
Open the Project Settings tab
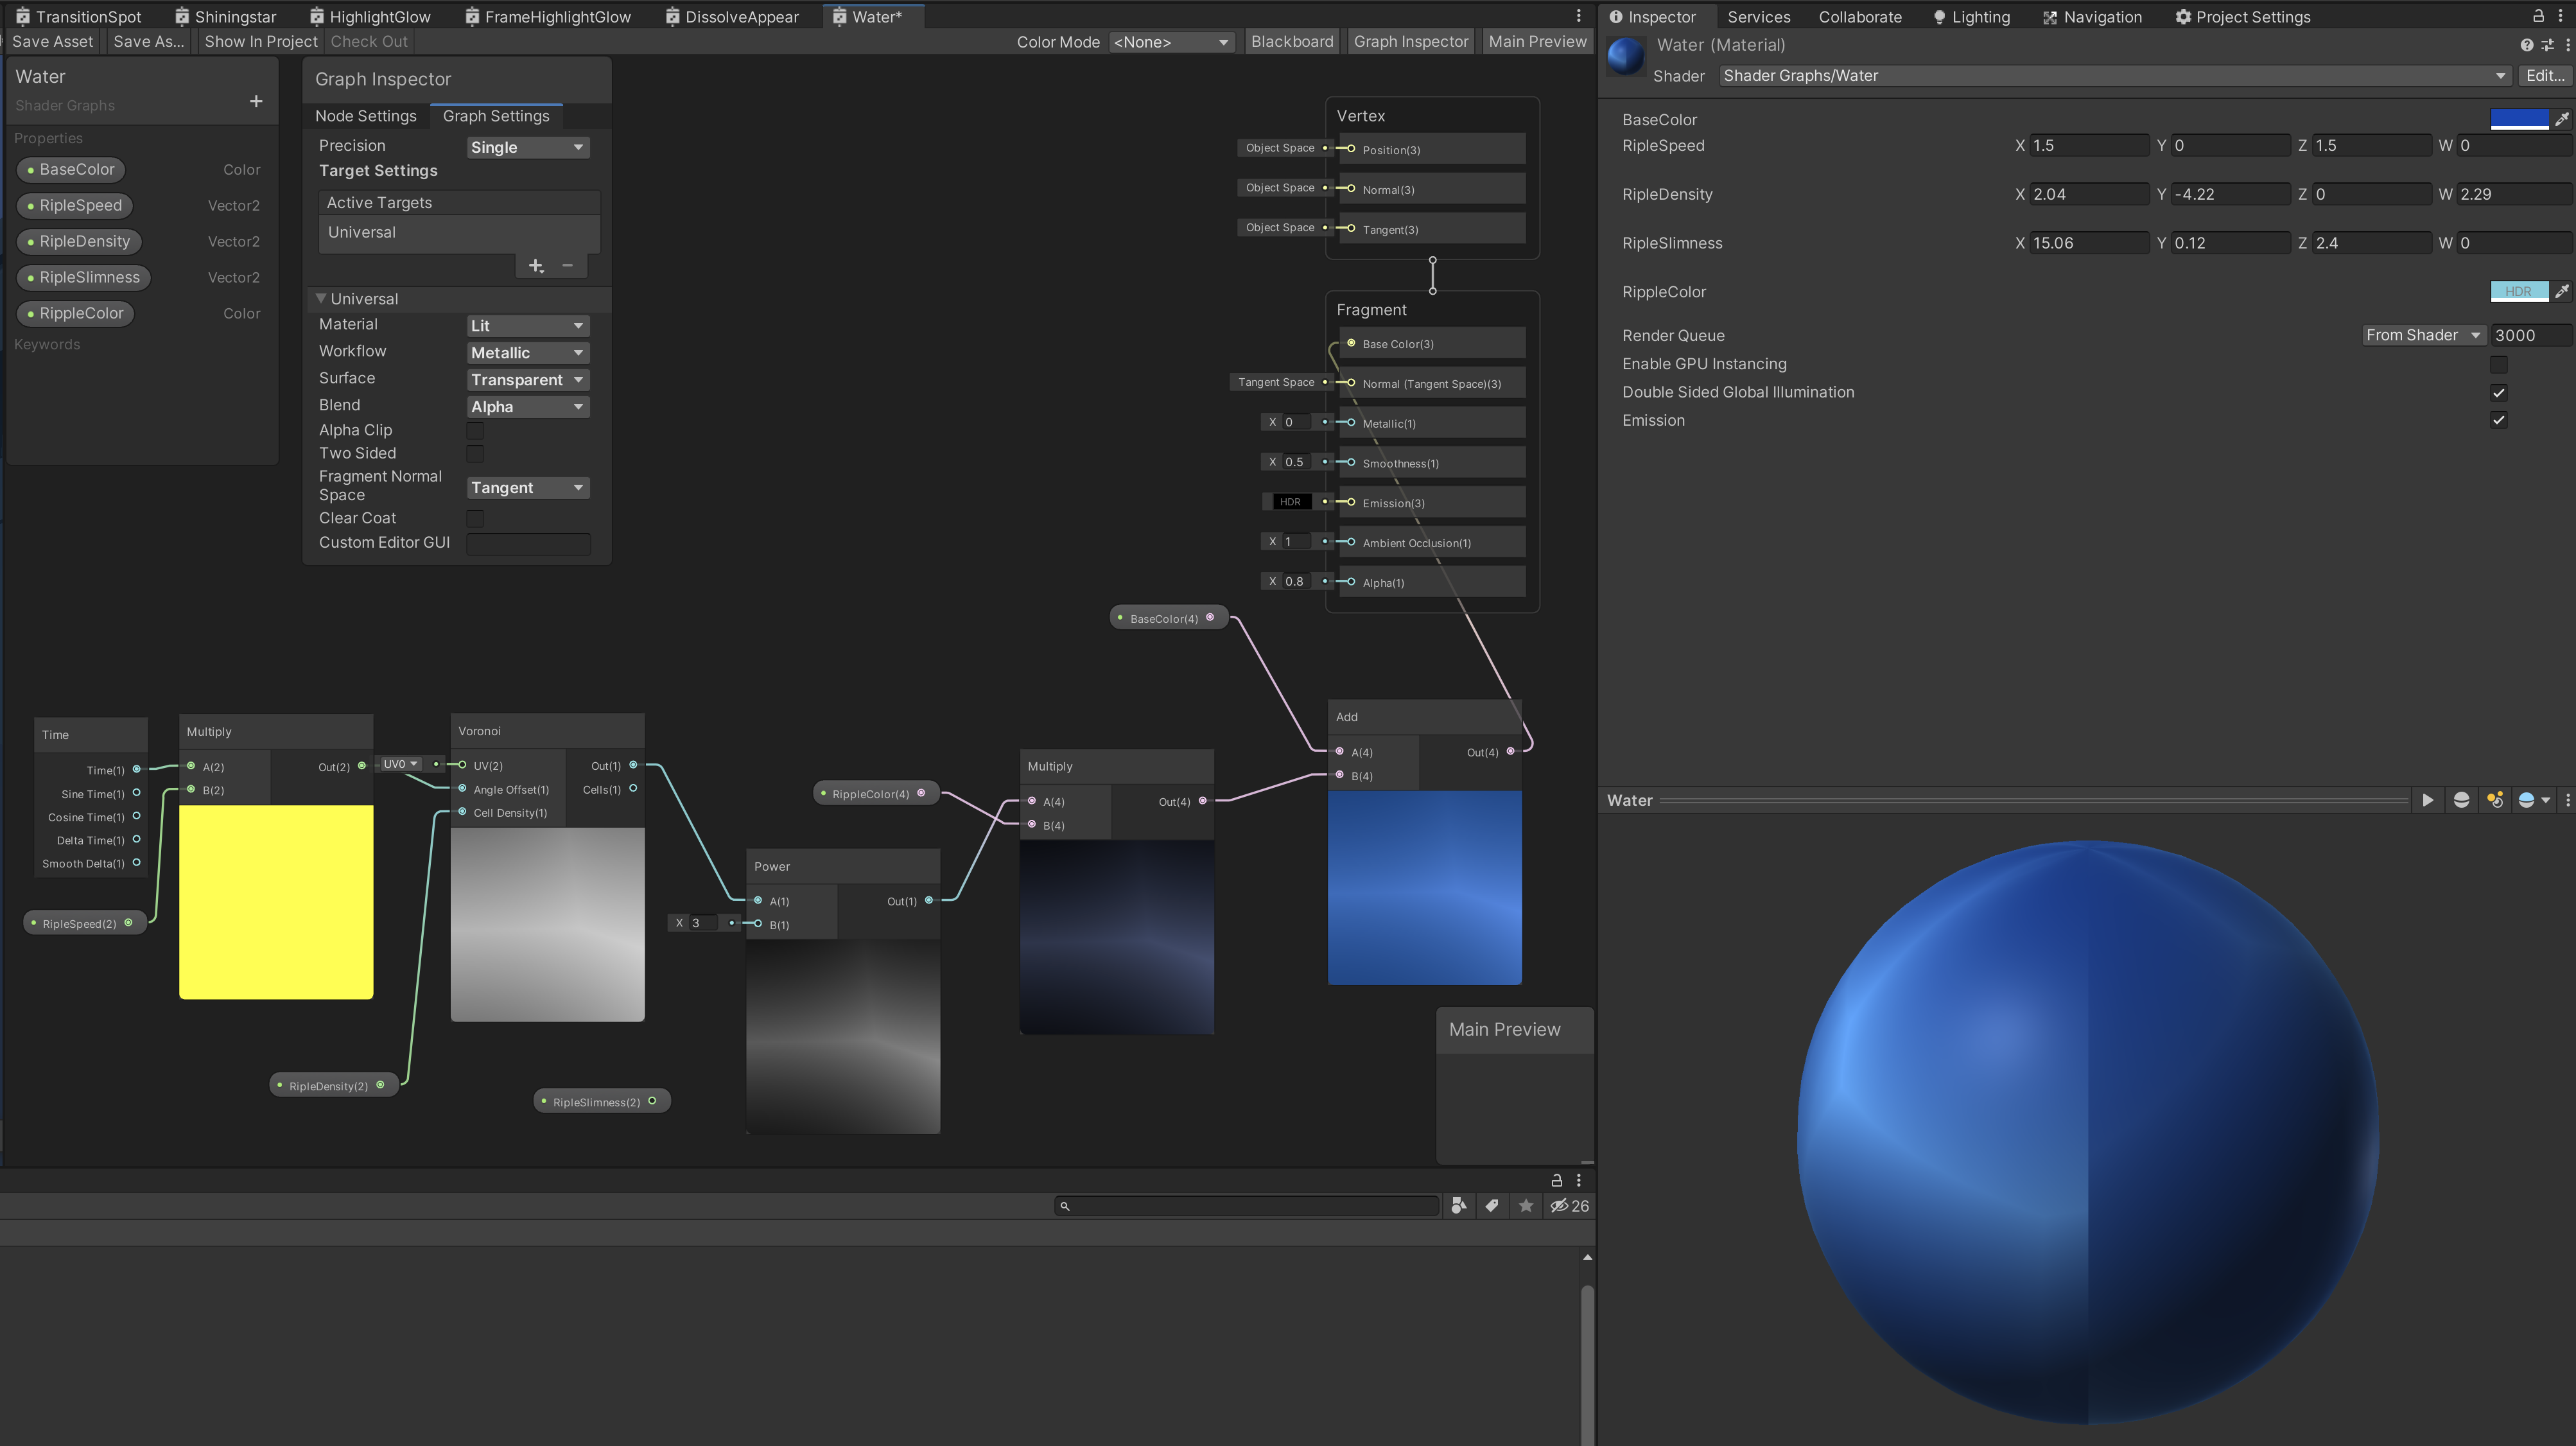pos(2243,16)
